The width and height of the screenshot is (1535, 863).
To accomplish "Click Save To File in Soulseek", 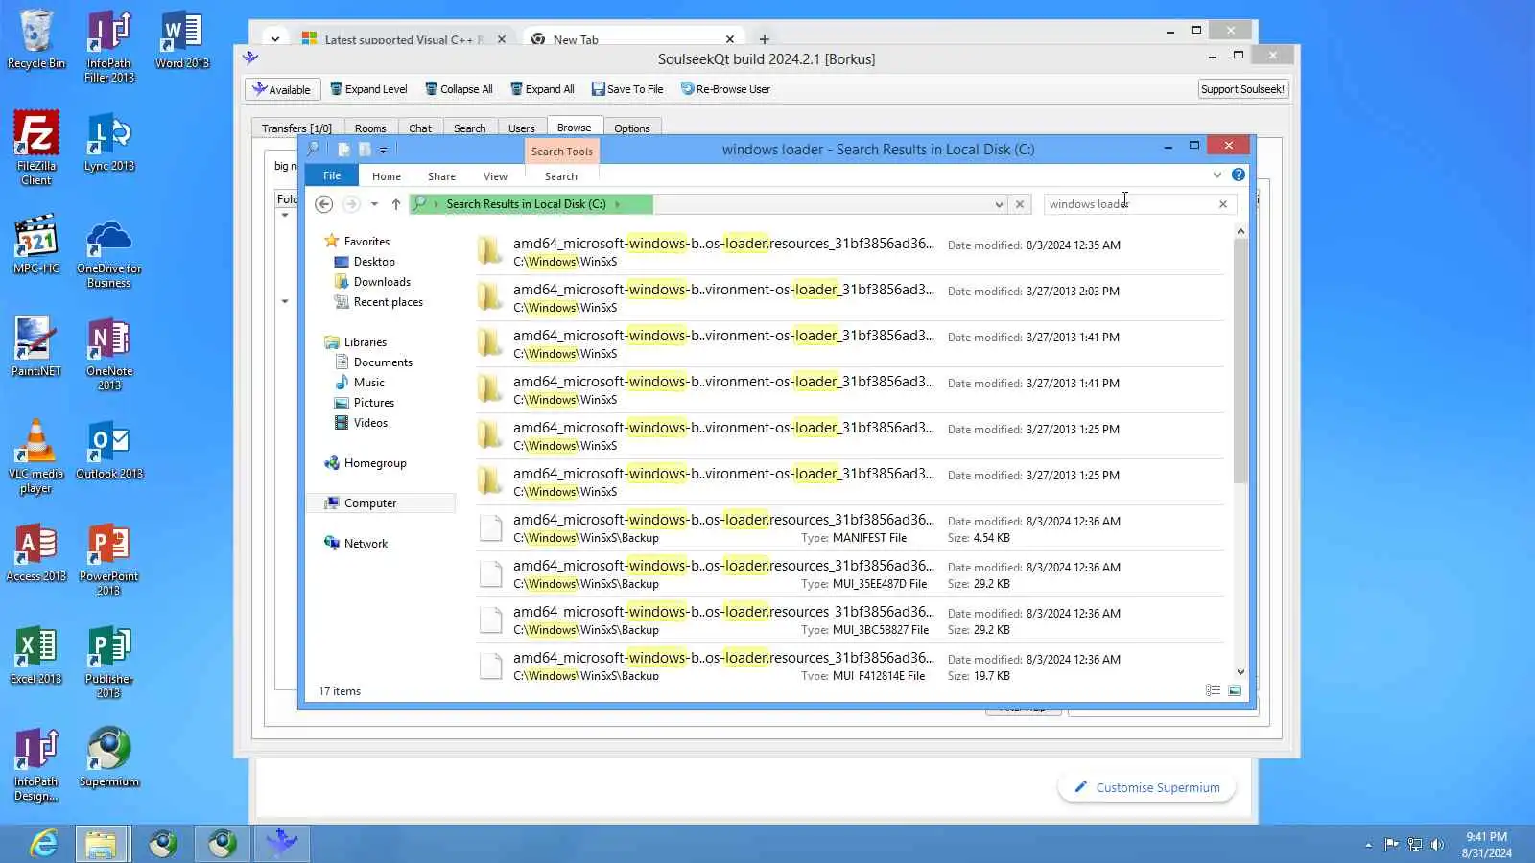I will coord(627,89).
